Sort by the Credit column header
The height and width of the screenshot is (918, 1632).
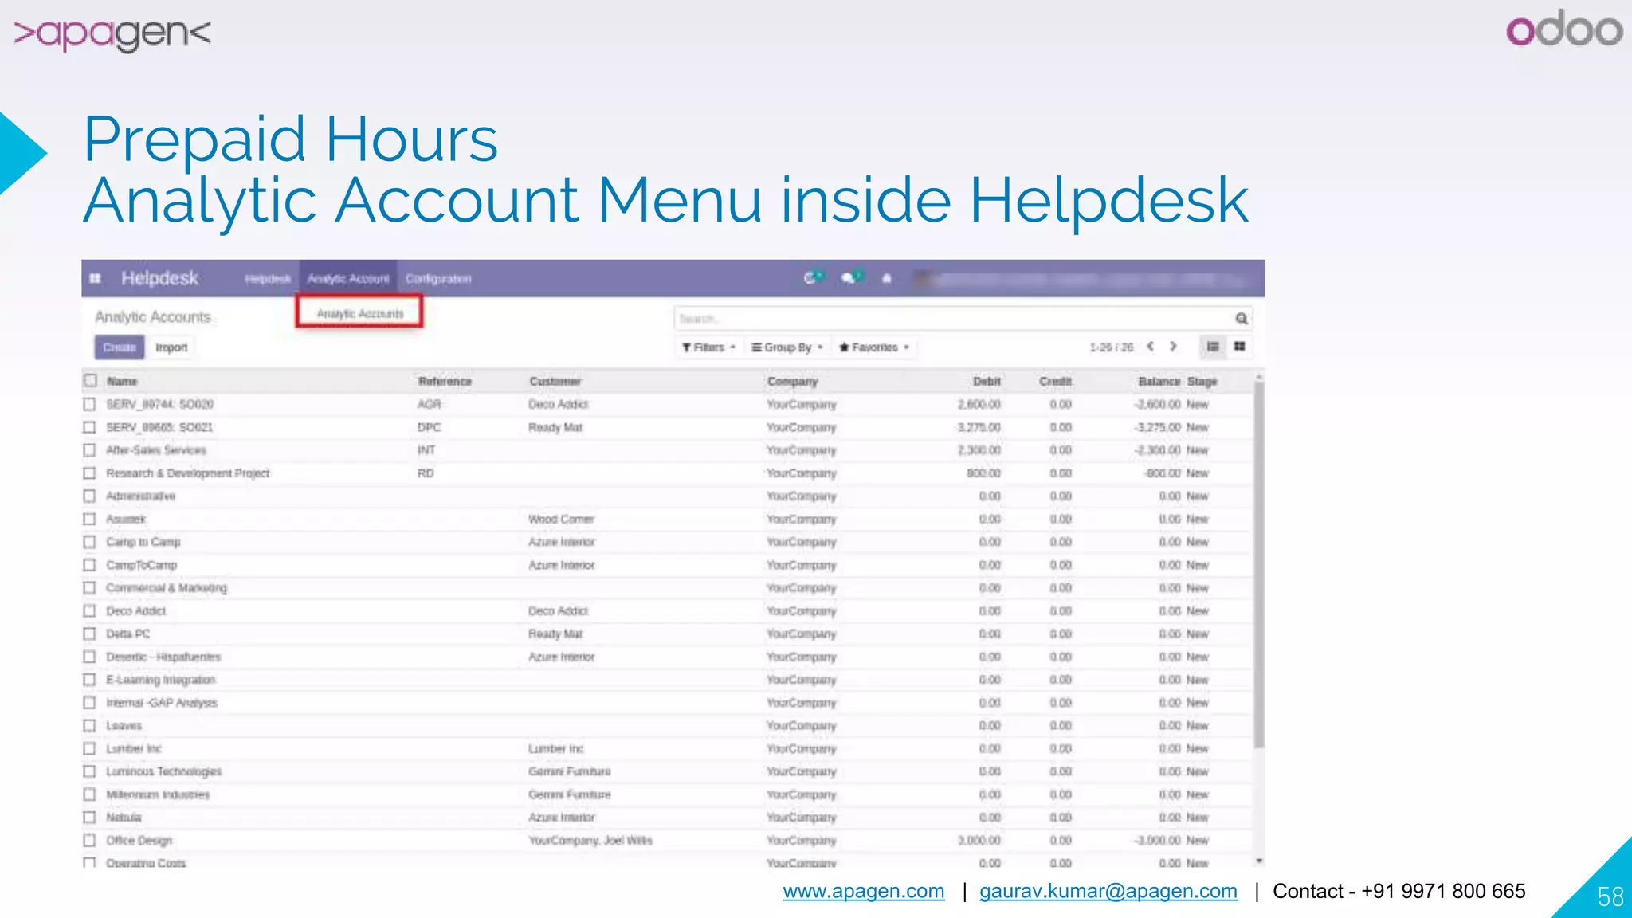point(1055,382)
